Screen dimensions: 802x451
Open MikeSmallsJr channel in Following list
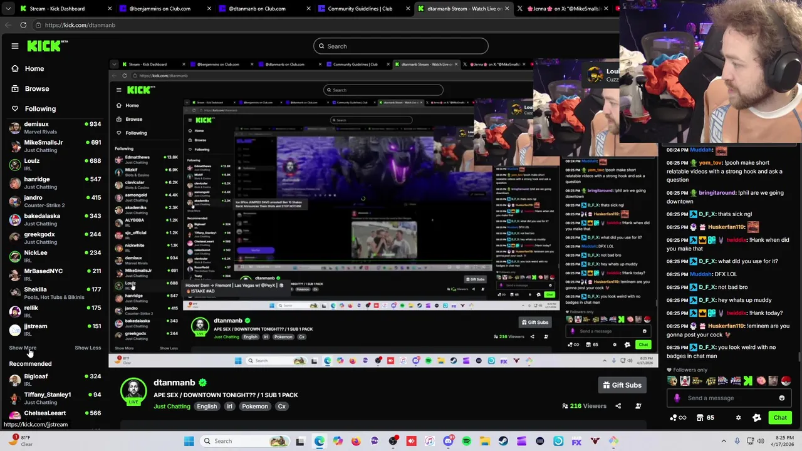pyautogui.click(x=55, y=146)
